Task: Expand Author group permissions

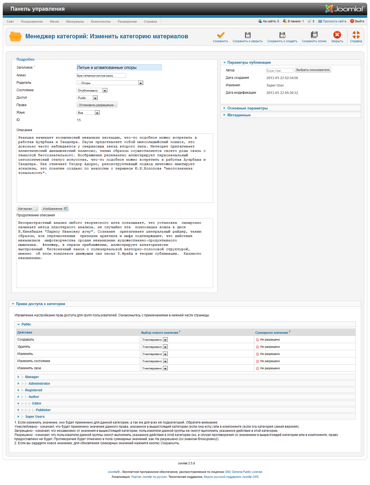Action: coord(185,397)
